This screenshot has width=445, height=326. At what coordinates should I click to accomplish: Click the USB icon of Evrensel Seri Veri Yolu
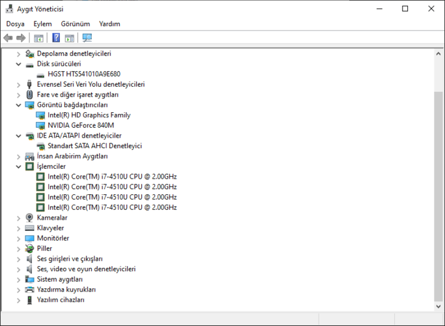click(x=29, y=84)
